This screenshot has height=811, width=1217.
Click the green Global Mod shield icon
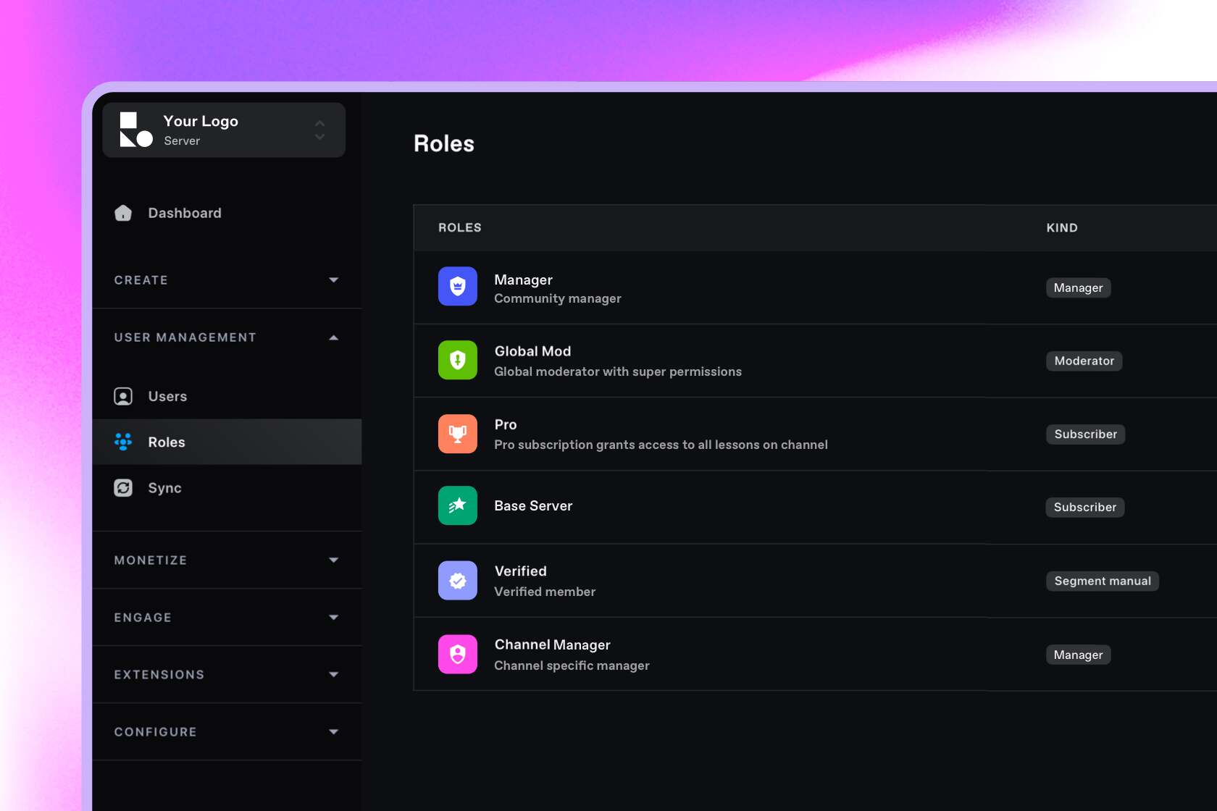pyautogui.click(x=458, y=360)
